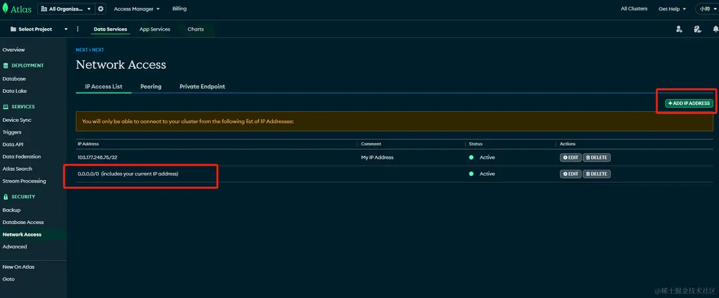The image size is (719, 298).
Task: Switch to App Services tab
Action: (x=155, y=29)
